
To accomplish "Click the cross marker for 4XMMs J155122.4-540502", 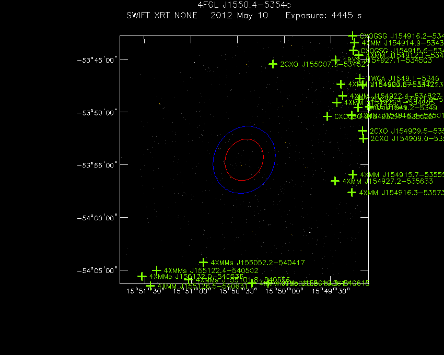I will (x=157, y=270).
